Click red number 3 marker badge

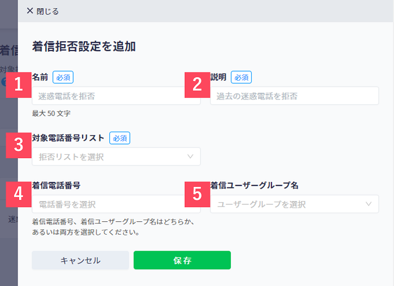pyautogui.click(x=19, y=145)
